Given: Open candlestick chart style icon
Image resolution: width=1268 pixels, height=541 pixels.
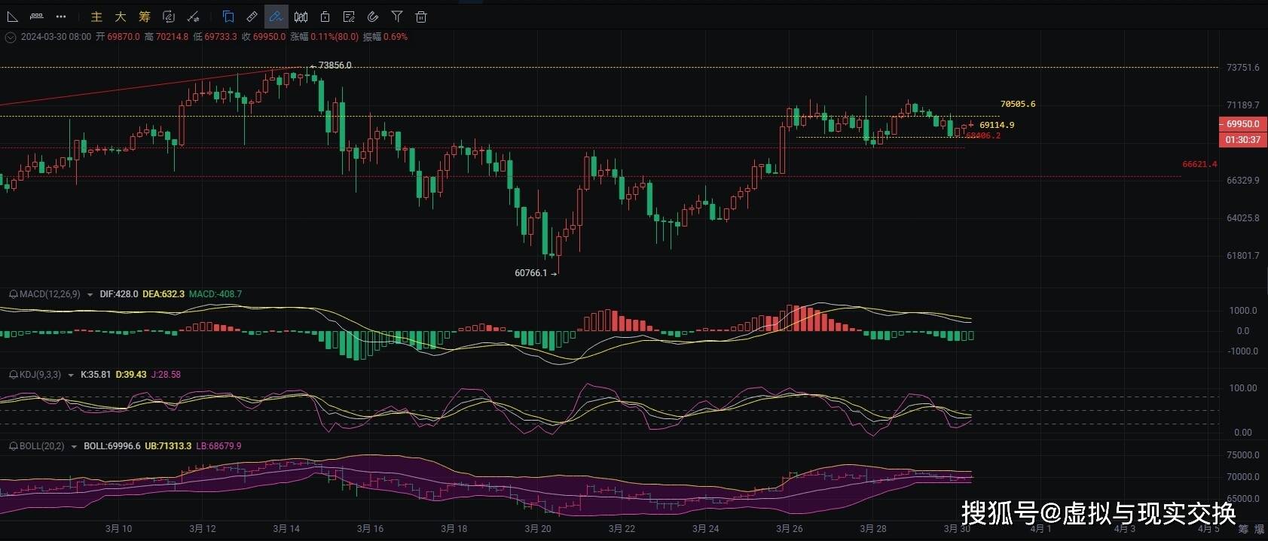Looking at the screenshot, I should (x=301, y=16).
